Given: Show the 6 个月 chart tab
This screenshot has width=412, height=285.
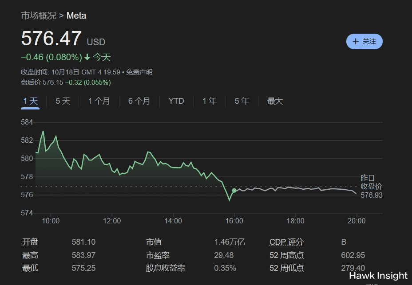Looking at the screenshot, I should 139,101.
